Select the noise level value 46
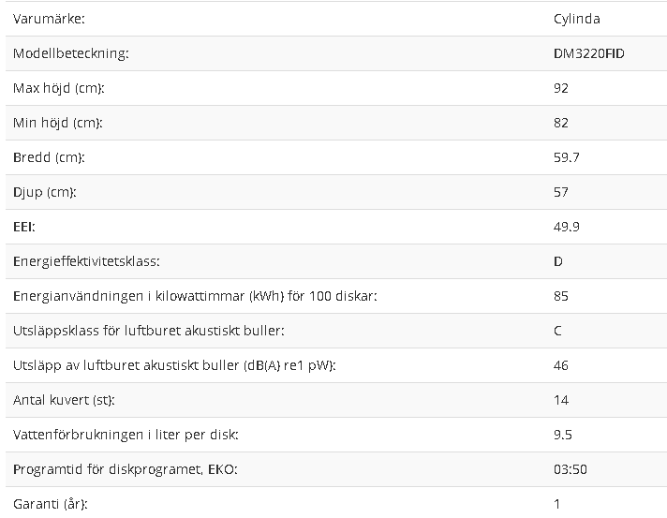 (x=561, y=365)
